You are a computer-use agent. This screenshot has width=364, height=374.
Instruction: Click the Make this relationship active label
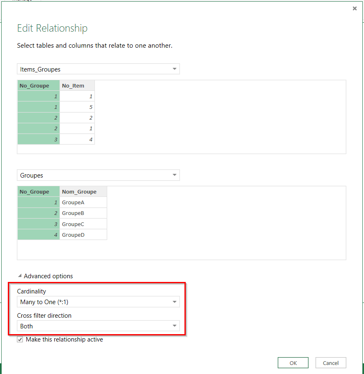coord(65,339)
